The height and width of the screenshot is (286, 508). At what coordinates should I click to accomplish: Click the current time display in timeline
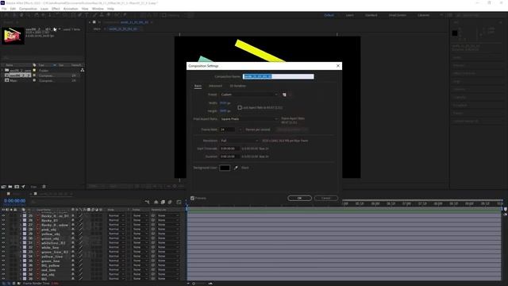14,201
